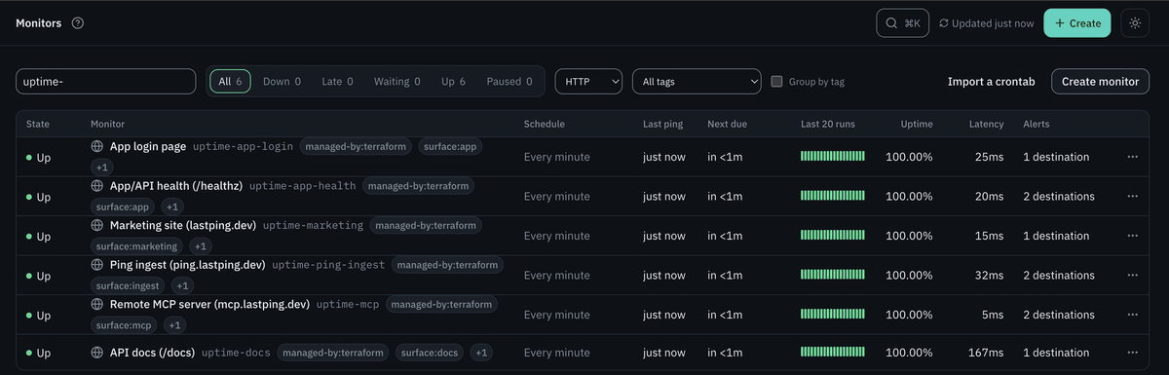Select the Late filter tab

(x=337, y=82)
